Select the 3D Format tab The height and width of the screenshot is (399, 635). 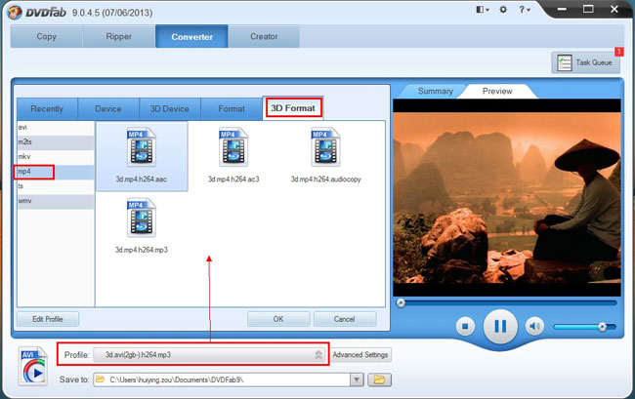coord(293,108)
